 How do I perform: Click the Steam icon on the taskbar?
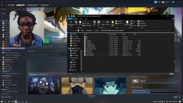coord(27,102)
